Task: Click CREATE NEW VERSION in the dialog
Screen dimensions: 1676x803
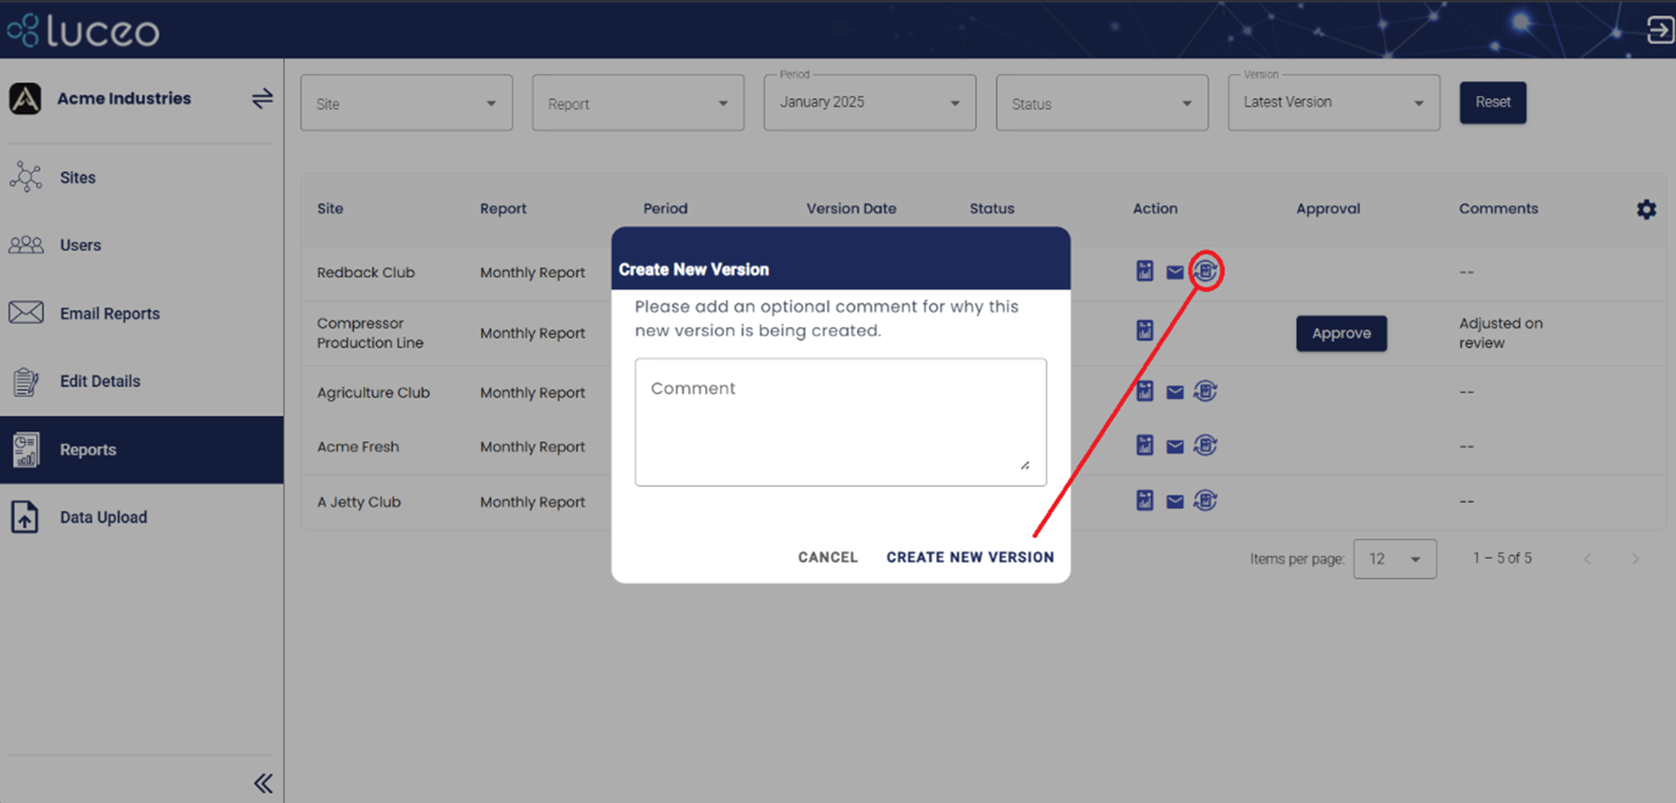Action: pyautogui.click(x=970, y=557)
